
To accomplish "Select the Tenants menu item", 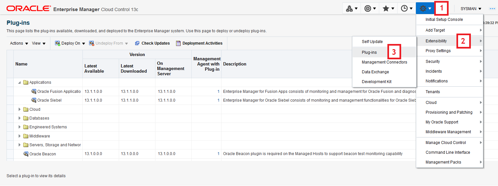I will click(x=450, y=92).
